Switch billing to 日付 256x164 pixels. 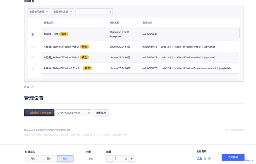(x=49, y=158)
